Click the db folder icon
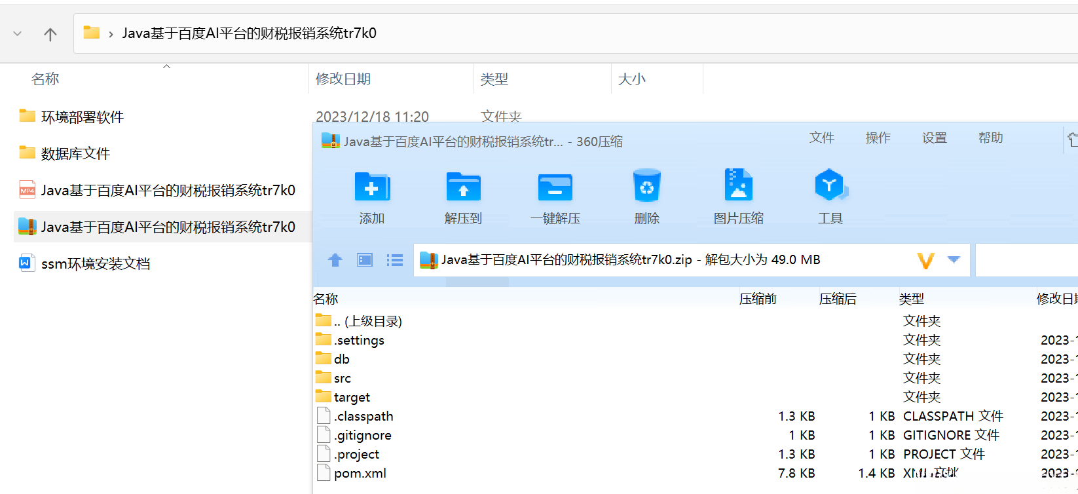 coord(324,358)
